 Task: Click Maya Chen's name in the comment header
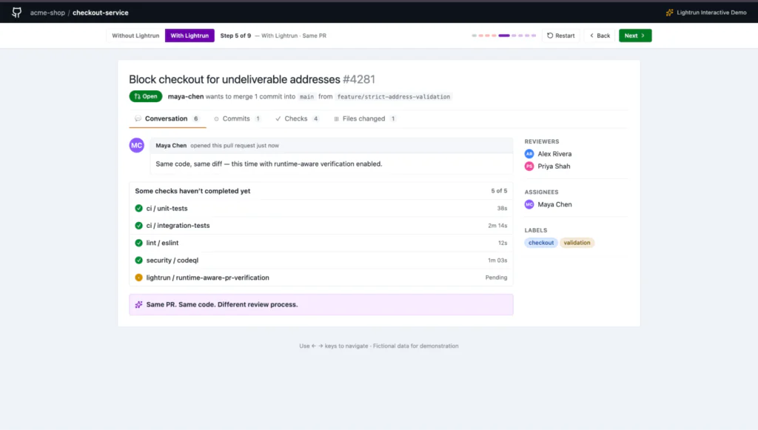[171, 145]
